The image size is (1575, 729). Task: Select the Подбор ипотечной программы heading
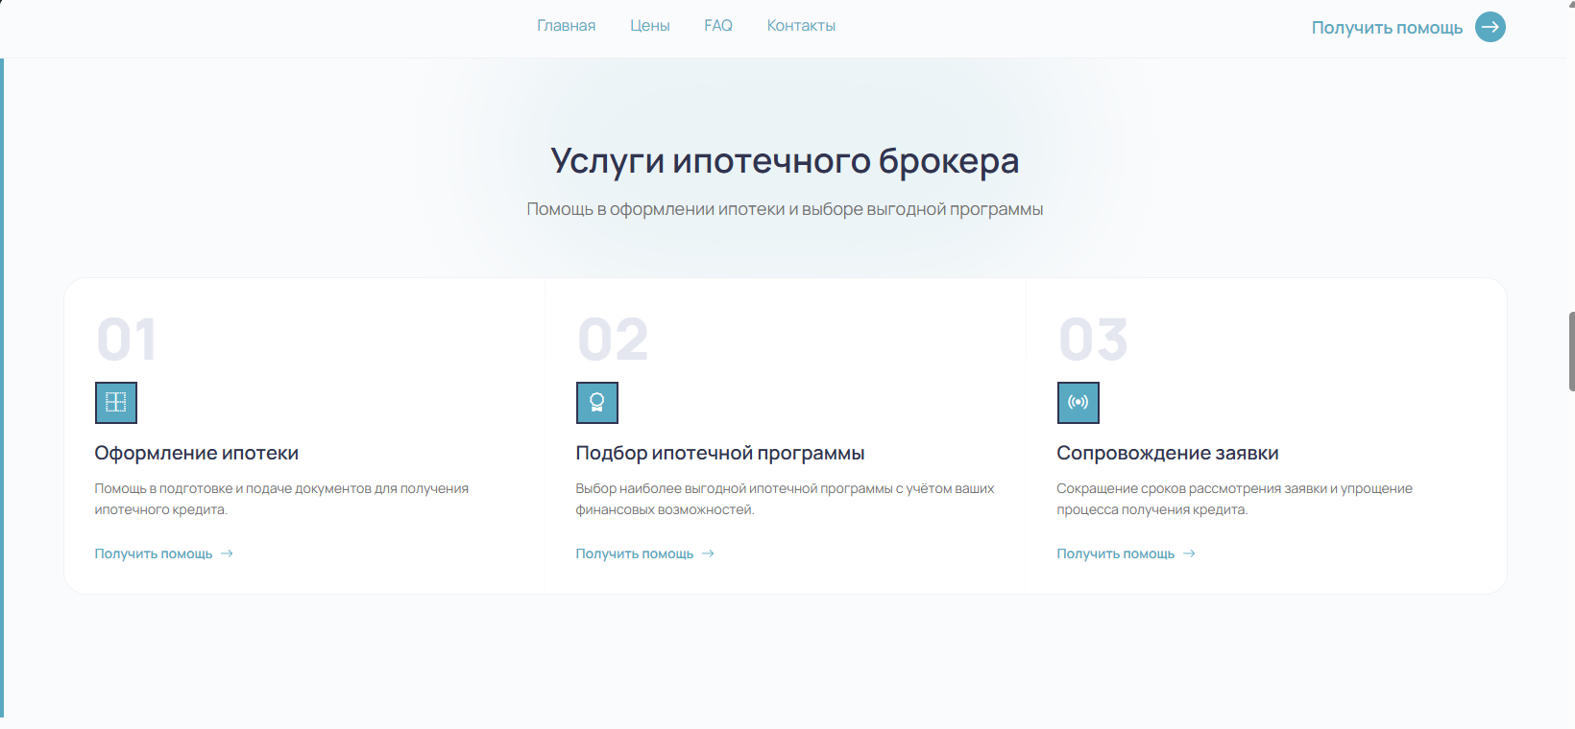[720, 453]
